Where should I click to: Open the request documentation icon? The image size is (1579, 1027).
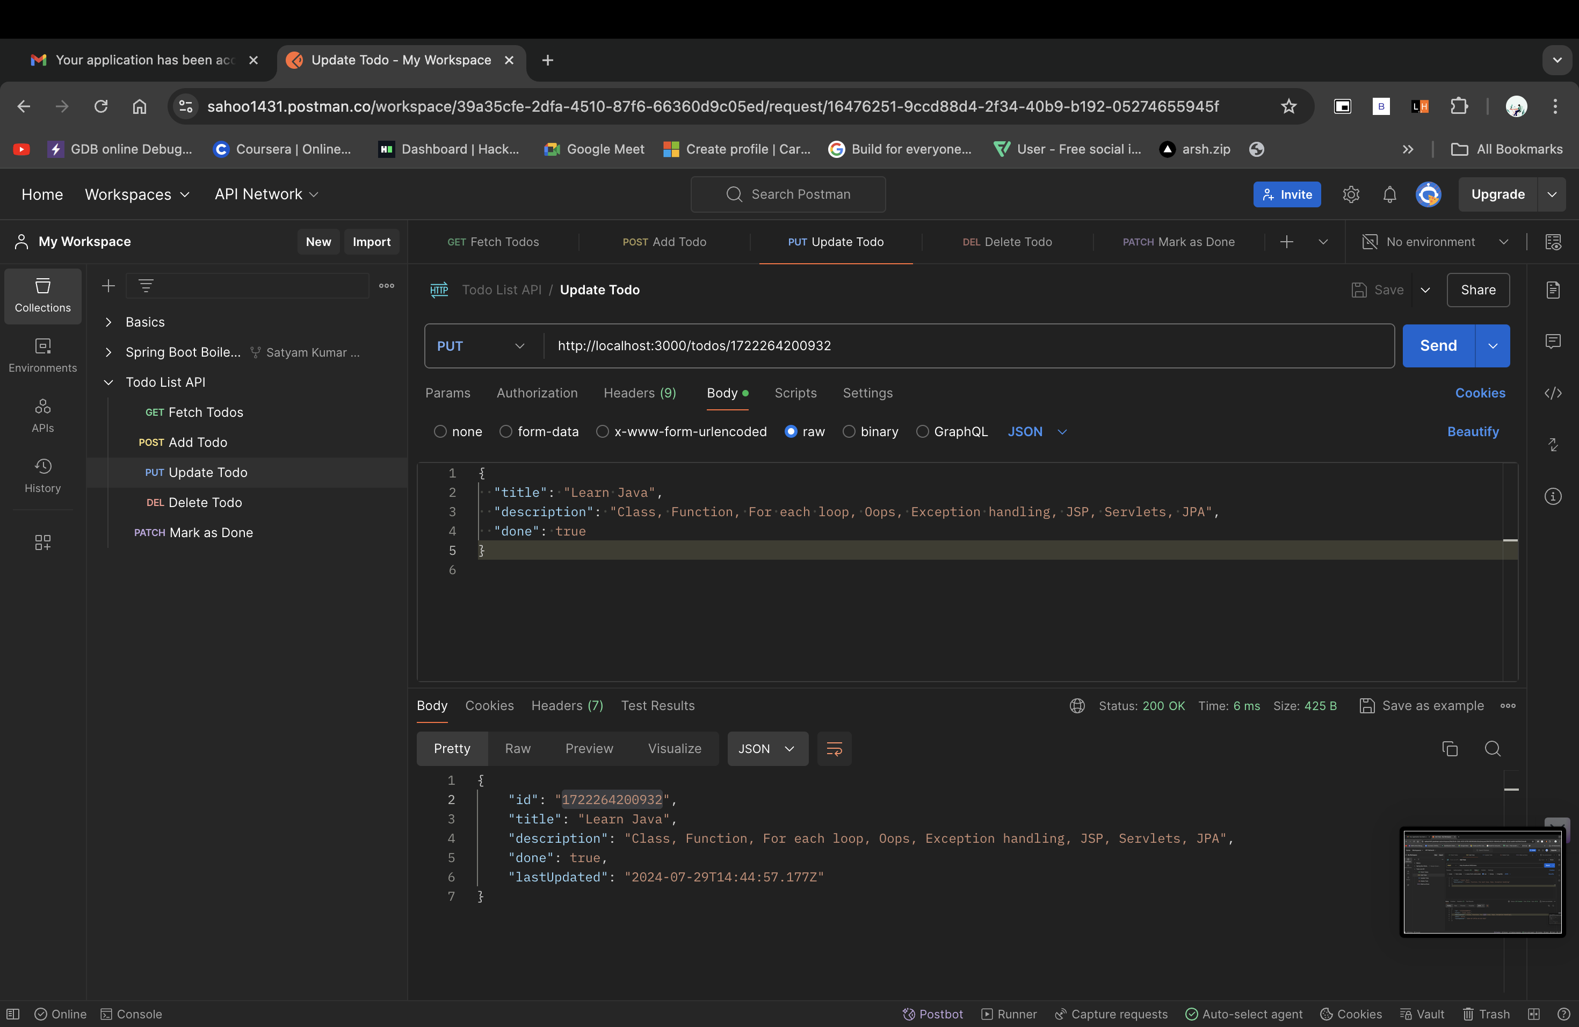coord(1553,290)
